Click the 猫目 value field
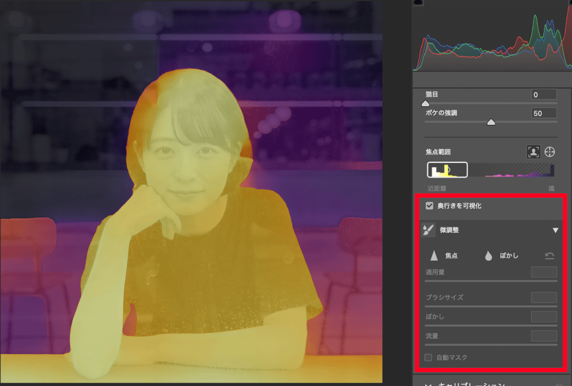This screenshot has width=572, height=386. click(544, 95)
